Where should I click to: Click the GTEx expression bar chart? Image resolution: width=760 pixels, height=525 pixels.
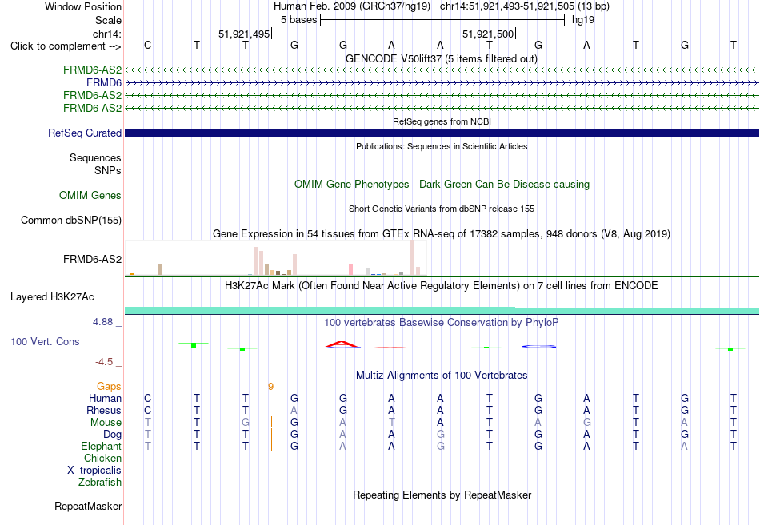click(275, 258)
